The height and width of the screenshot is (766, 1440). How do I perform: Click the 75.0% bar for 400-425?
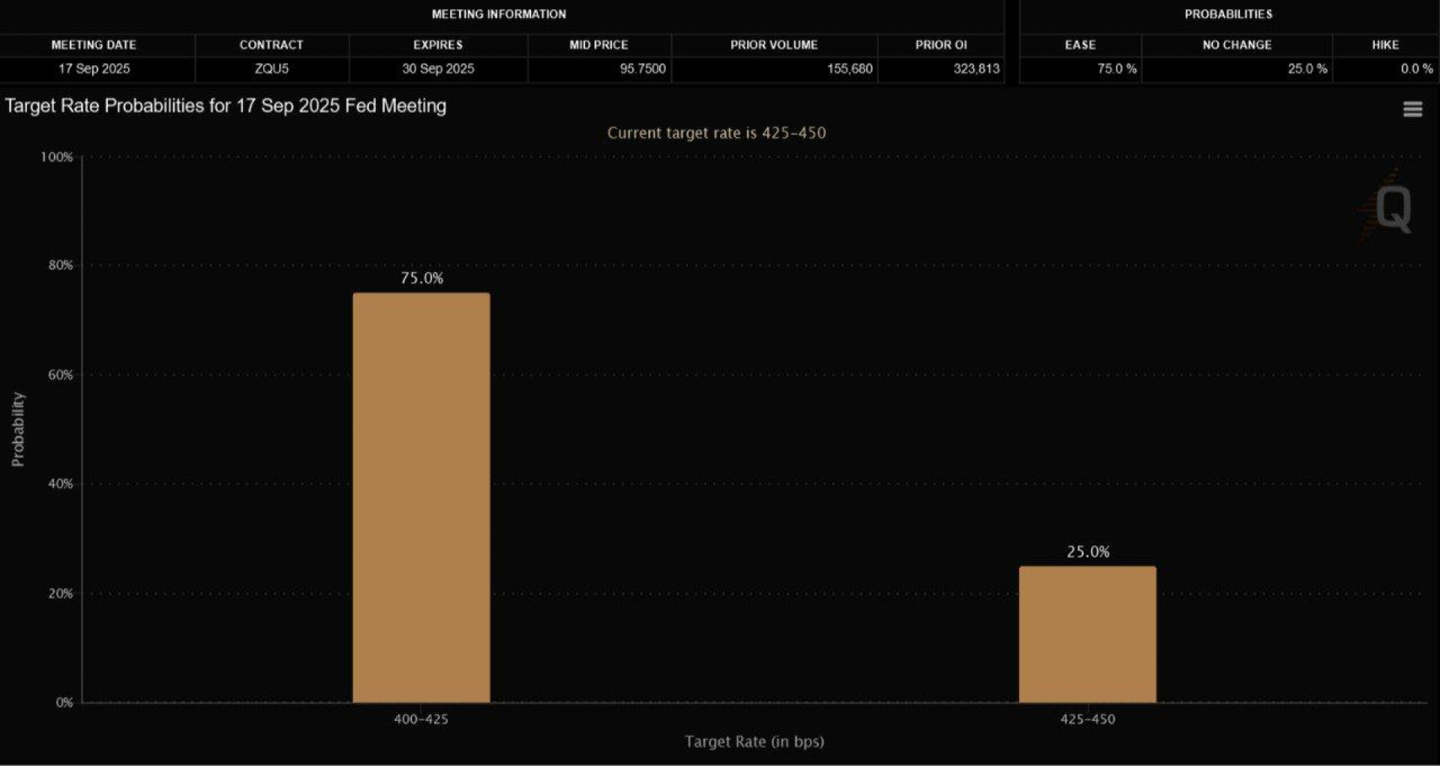point(421,498)
